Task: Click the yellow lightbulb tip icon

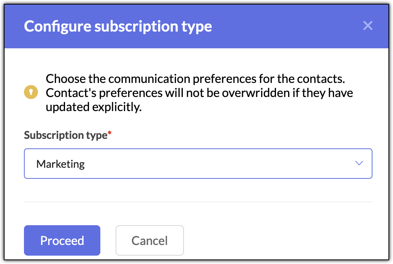Action: point(31,92)
